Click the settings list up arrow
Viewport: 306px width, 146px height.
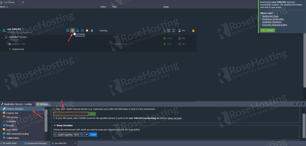click(46, 108)
